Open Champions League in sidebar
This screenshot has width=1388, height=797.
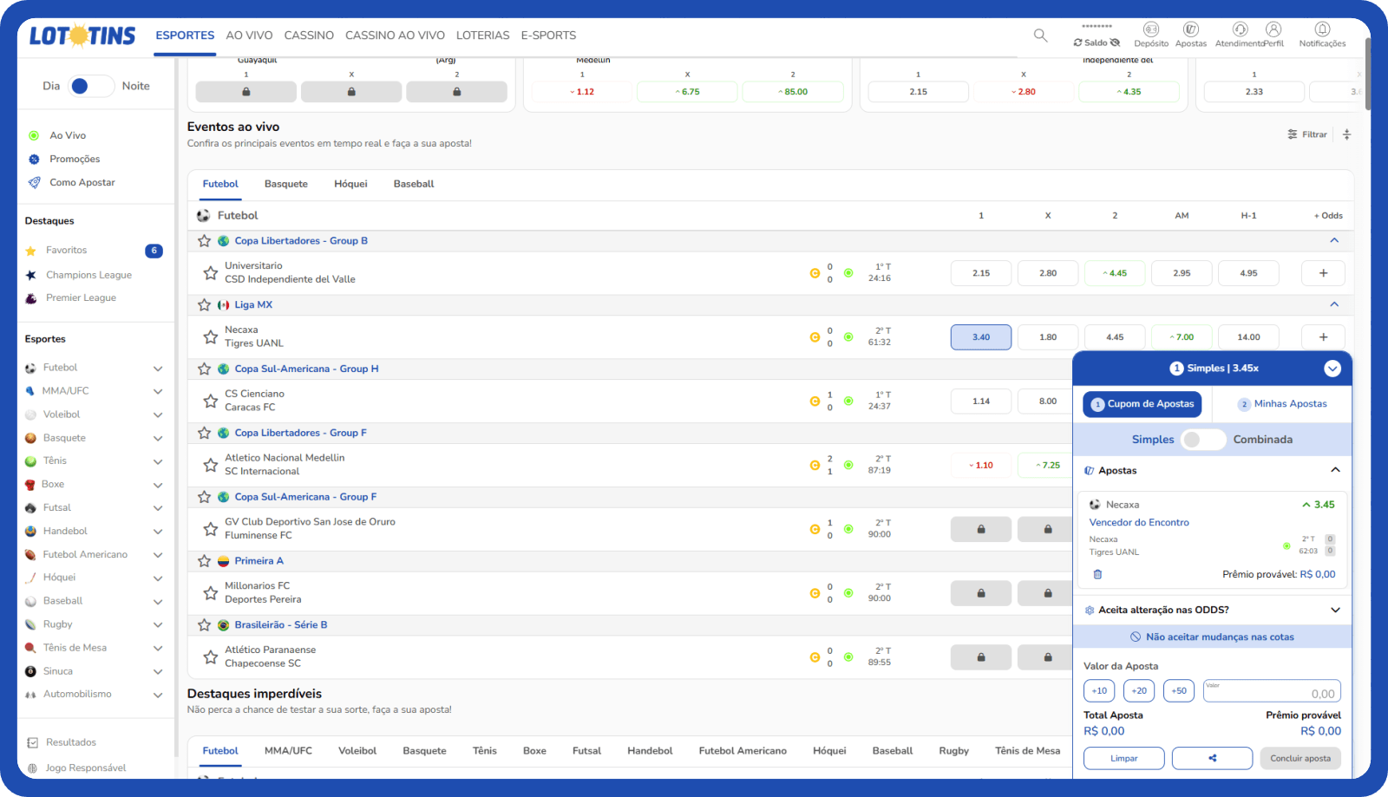click(x=88, y=275)
